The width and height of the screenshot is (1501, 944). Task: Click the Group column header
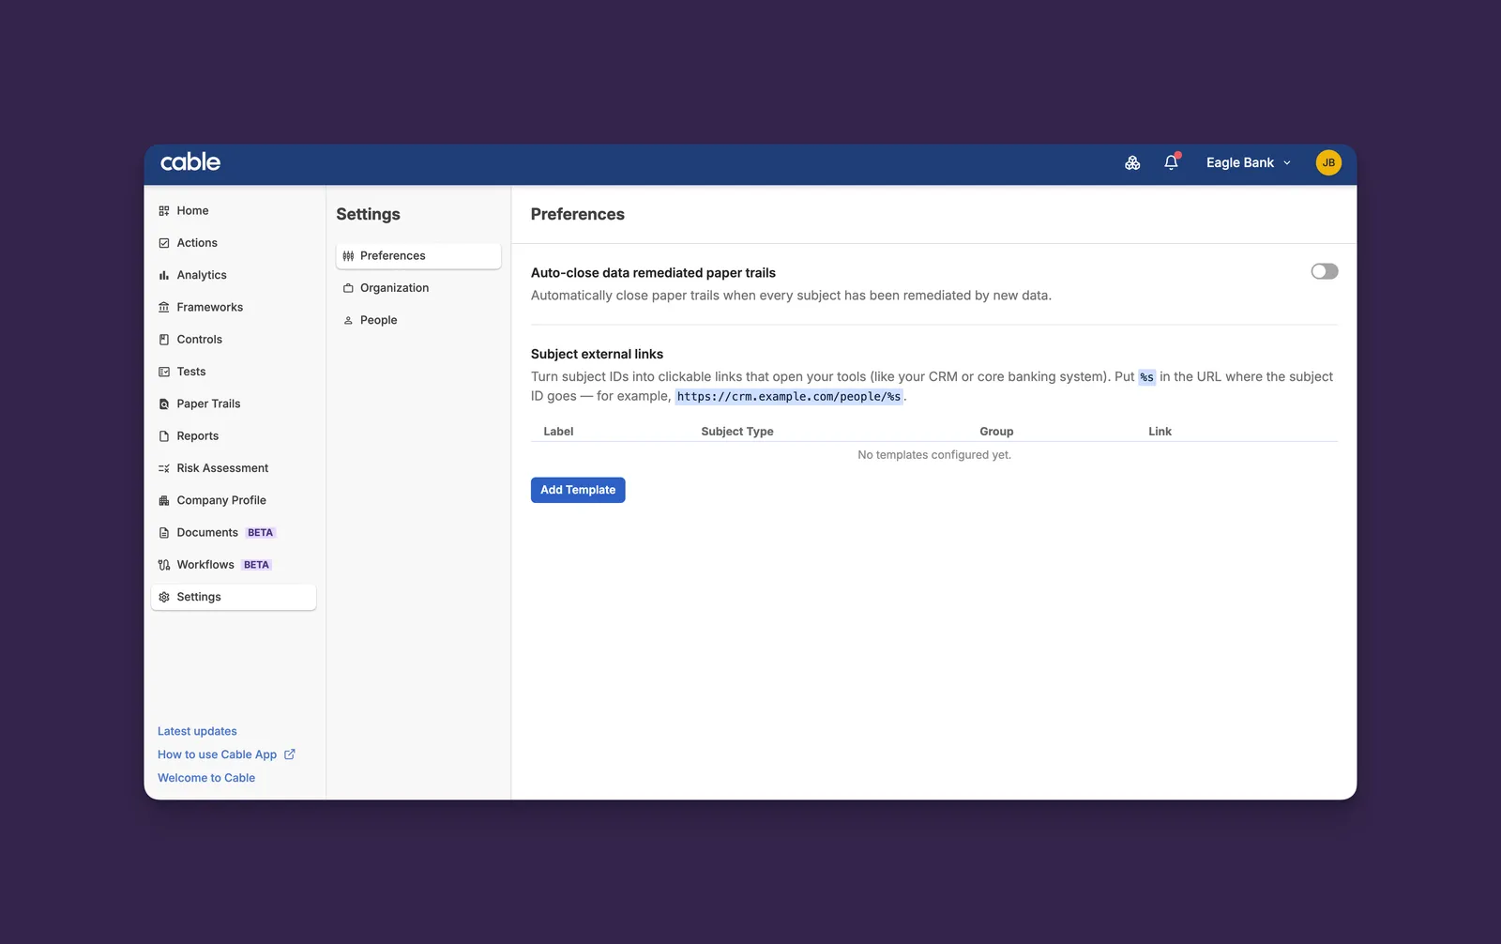click(996, 432)
